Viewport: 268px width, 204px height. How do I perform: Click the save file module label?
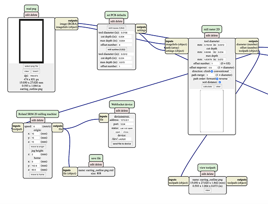[96, 158]
